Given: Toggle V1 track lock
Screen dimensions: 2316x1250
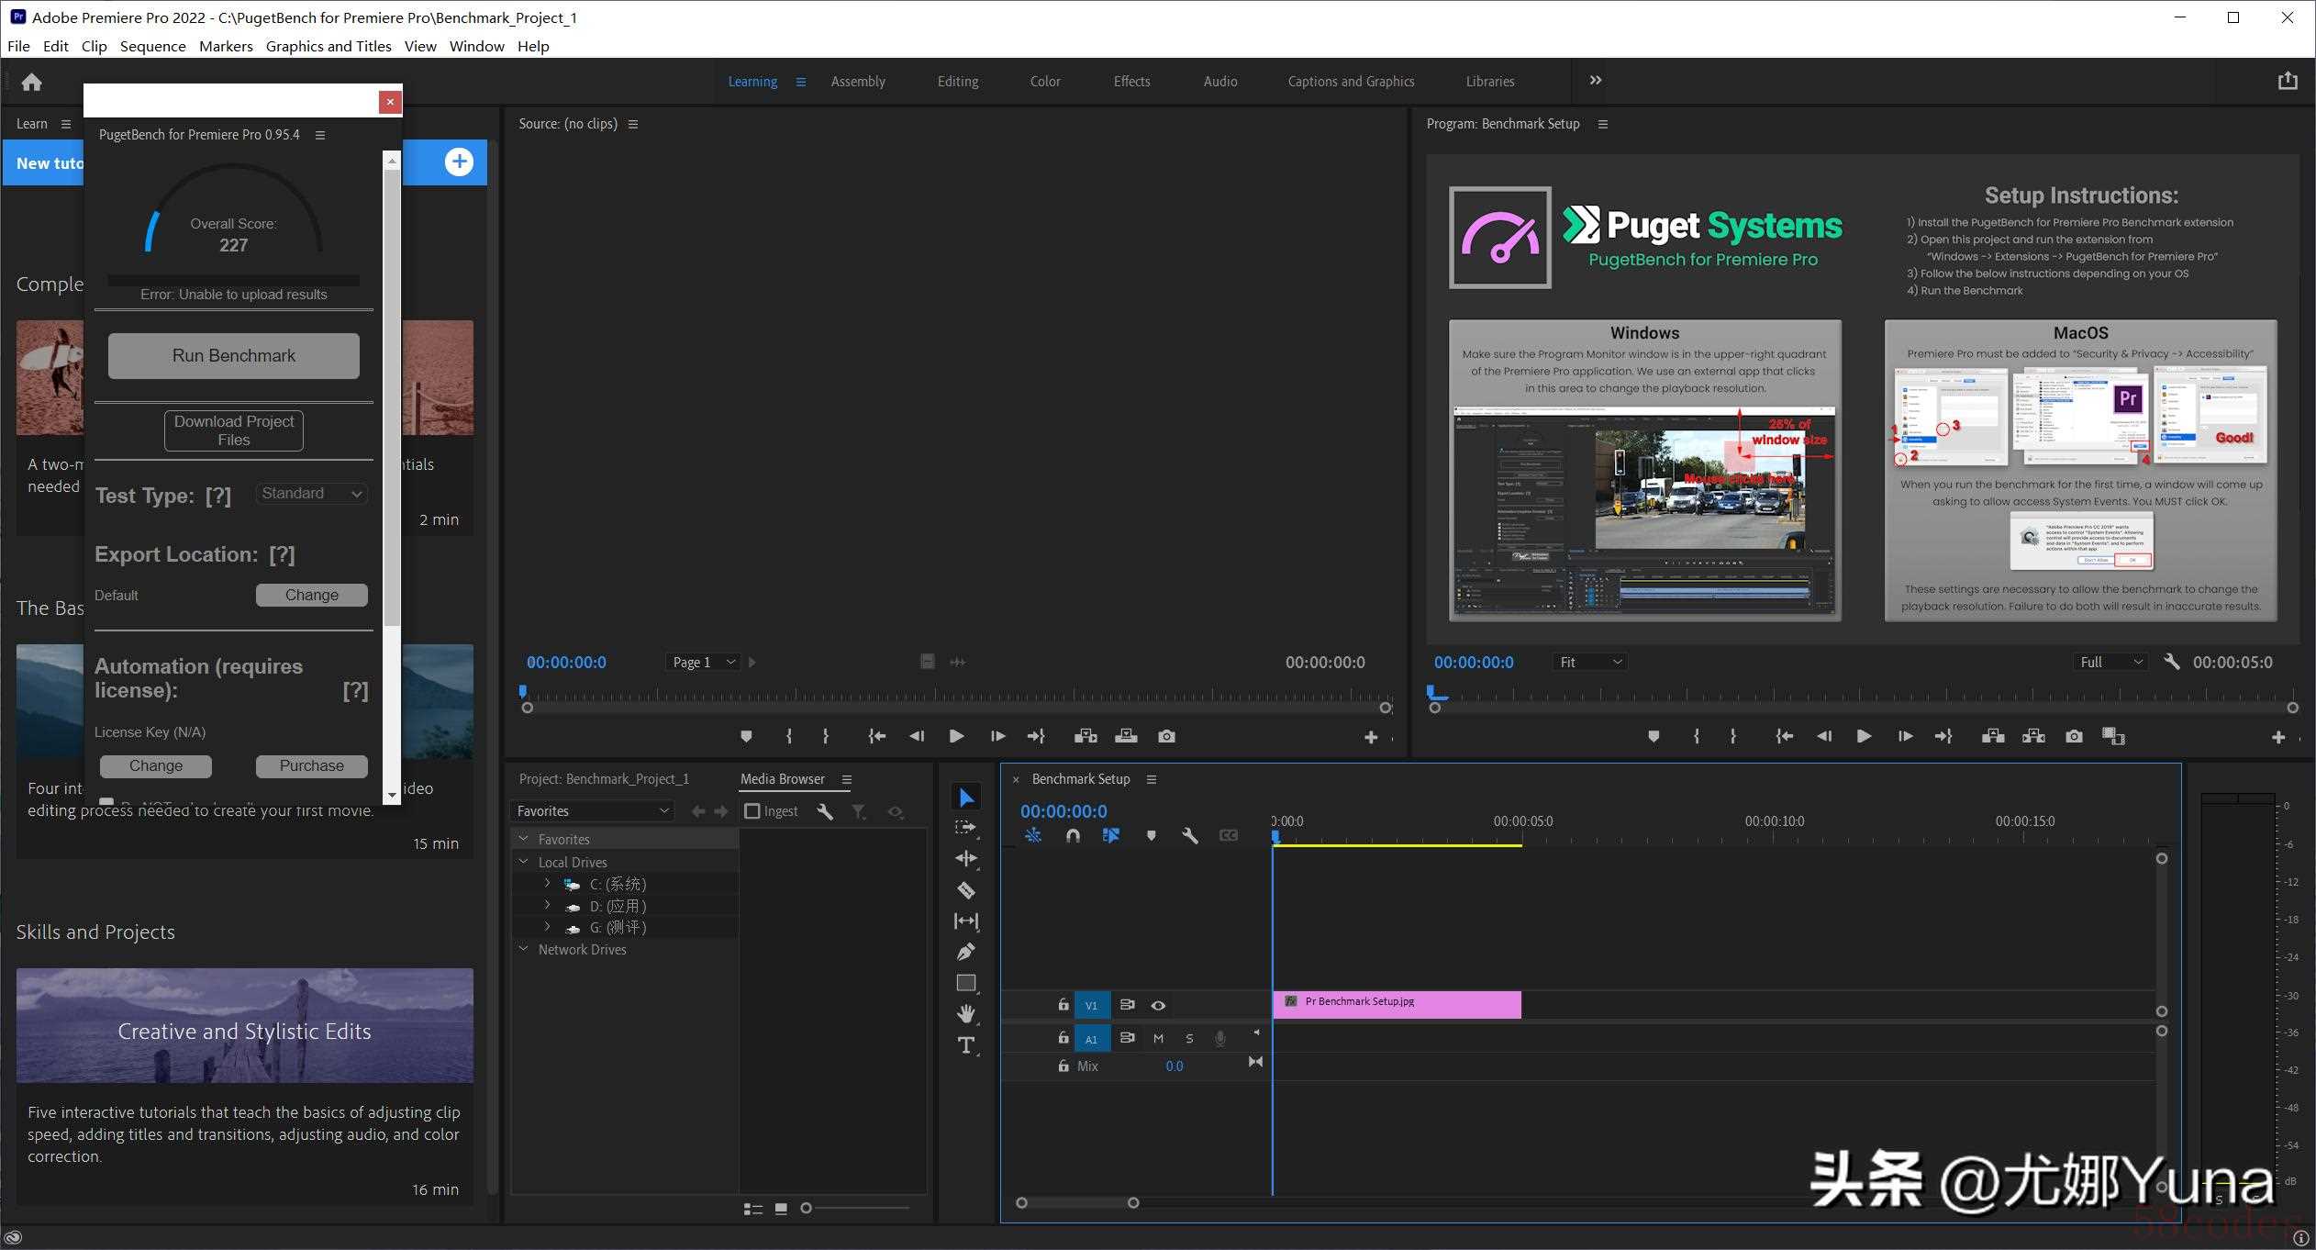Looking at the screenshot, I should (x=1063, y=1004).
